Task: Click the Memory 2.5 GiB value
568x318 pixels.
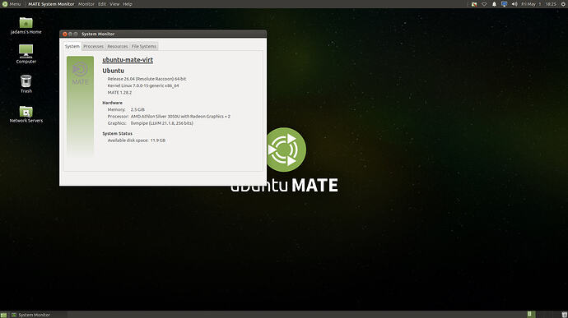Action: [x=137, y=109]
